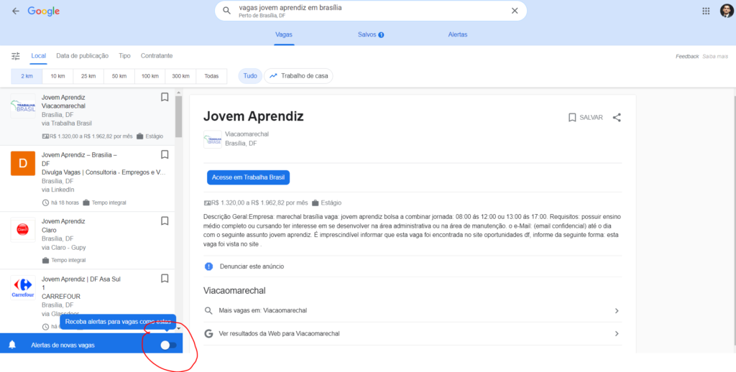The image size is (736, 372).
Task: Open the Google logo home link
Action: [x=44, y=11]
